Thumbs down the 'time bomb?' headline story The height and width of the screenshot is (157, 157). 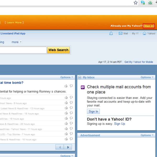[71, 86]
